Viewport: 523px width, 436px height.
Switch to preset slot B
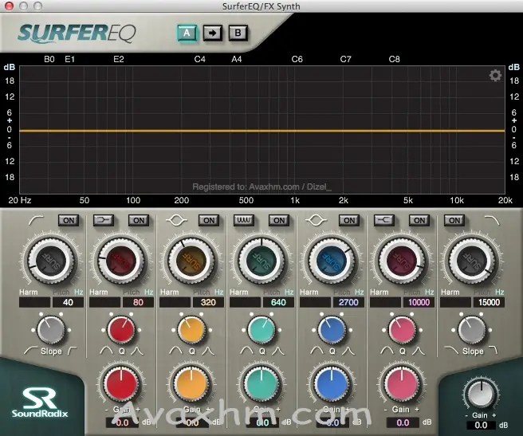coord(238,33)
